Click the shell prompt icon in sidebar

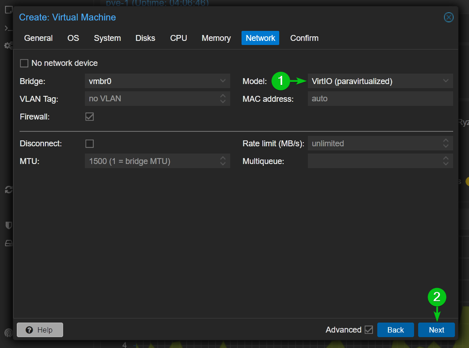click(x=8, y=28)
